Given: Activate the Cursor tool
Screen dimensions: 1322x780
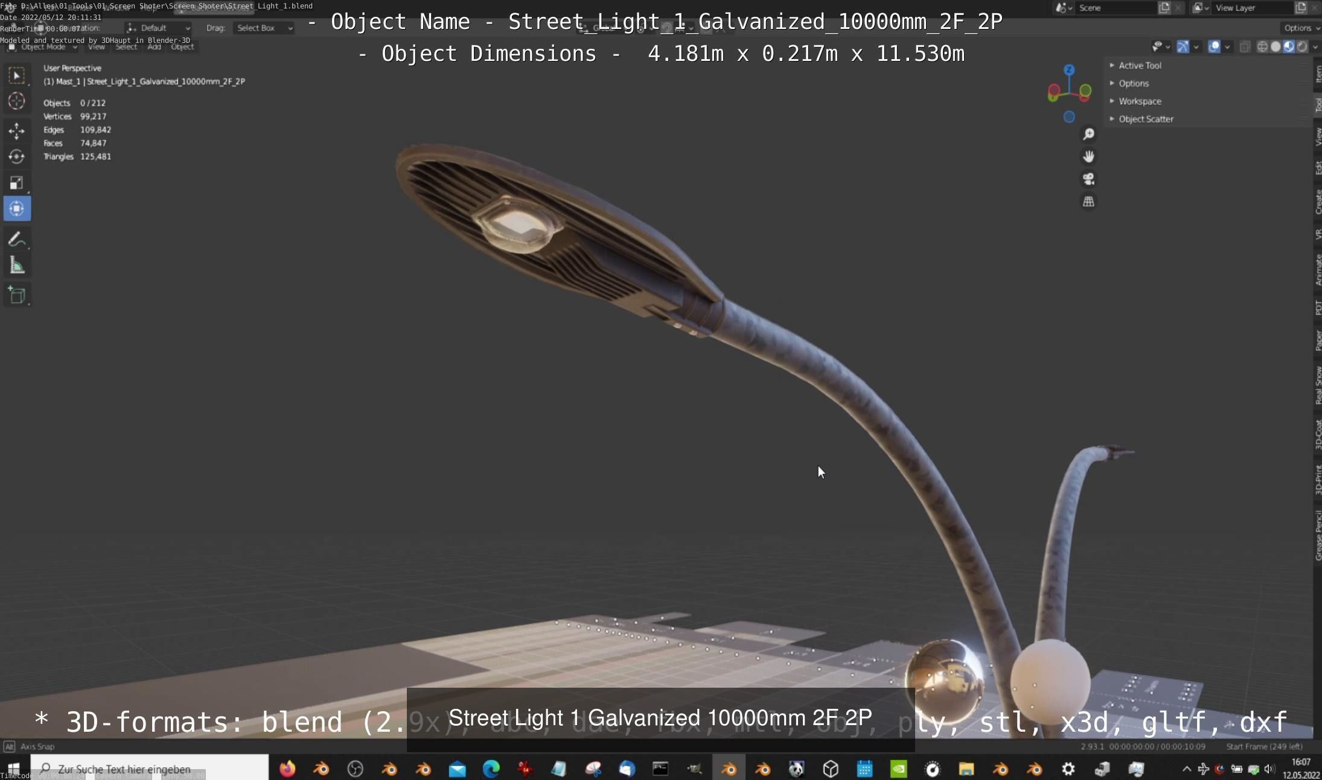Looking at the screenshot, I should tap(17, 101).
